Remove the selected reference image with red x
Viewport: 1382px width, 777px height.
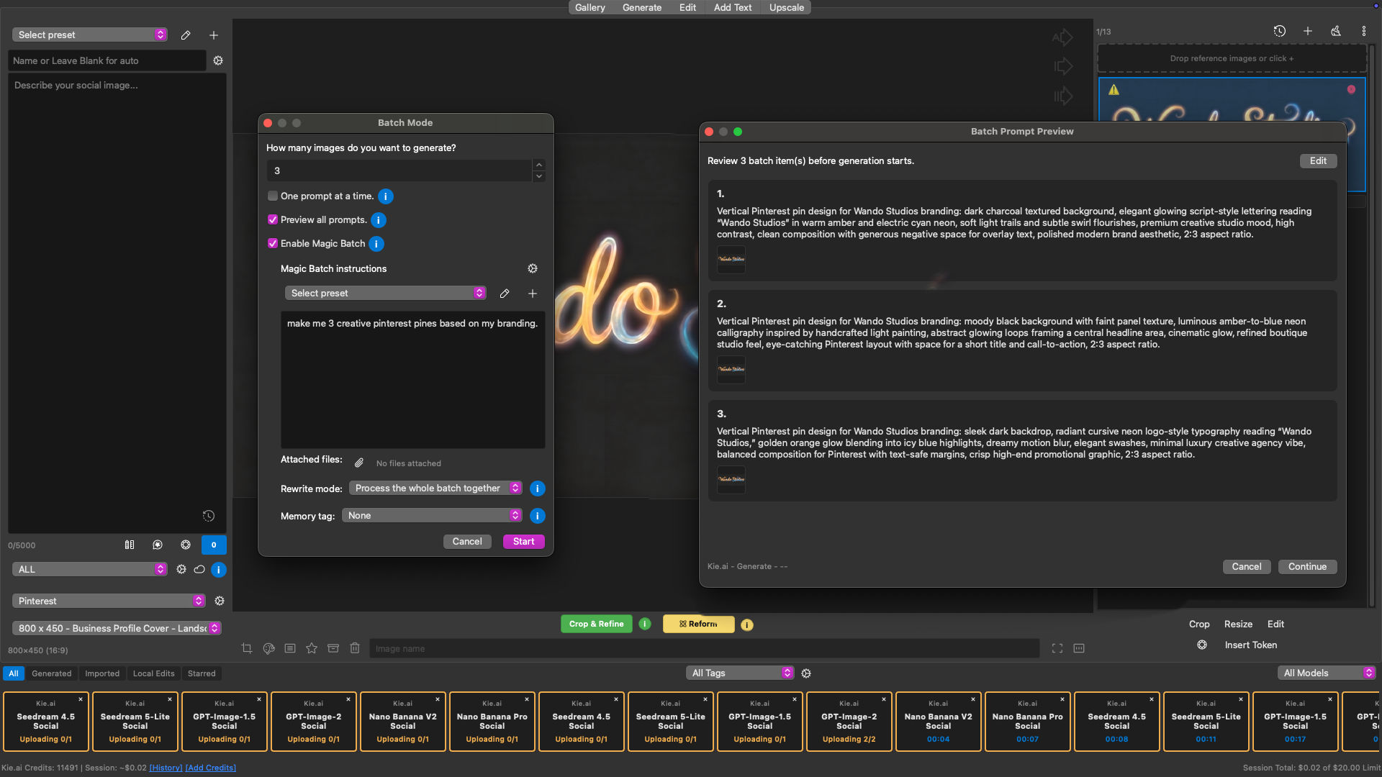pos(1352,89)
